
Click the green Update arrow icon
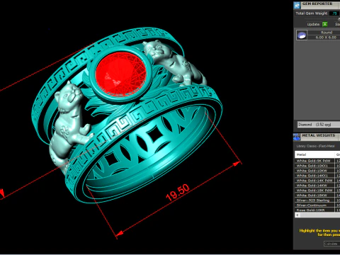pyautogui.click(x=325, y=24)
